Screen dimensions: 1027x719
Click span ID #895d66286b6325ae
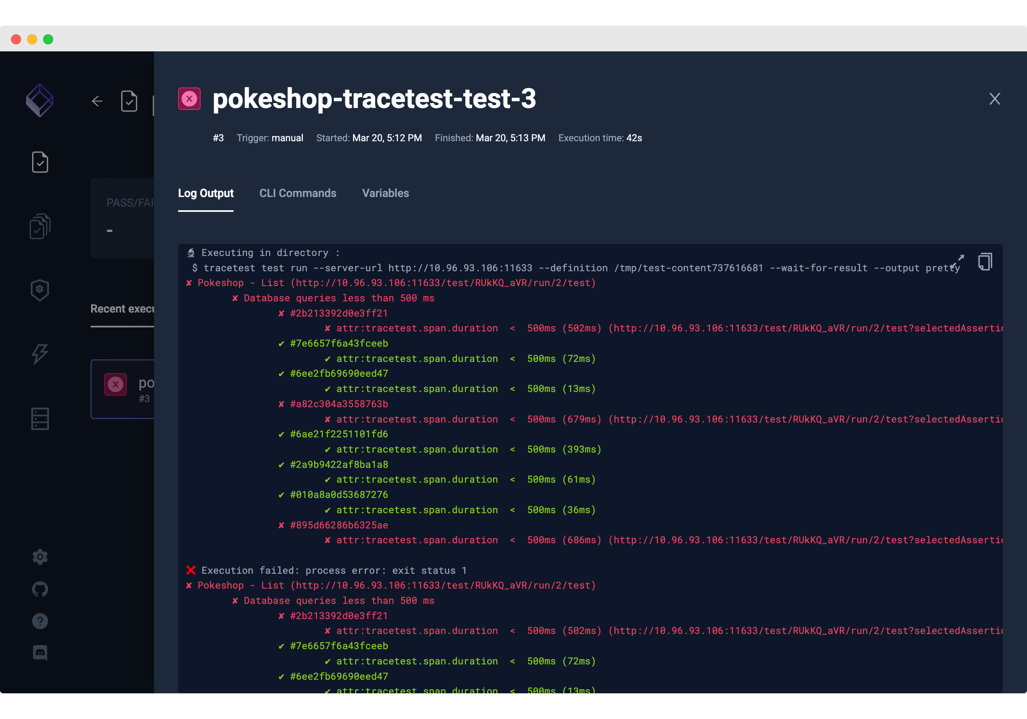[x=339, y=525]
